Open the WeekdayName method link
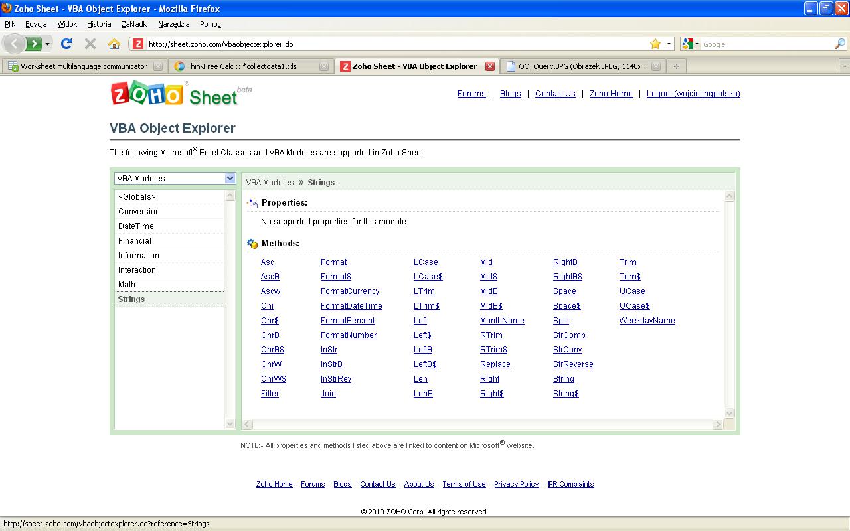 pyautogui.click(x=647, y=321)
